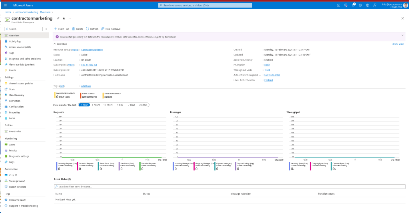Viewport: 409px width, 213px height.
Task: Open the Azure portal hamburger menu
Action: (x=6, y=5)
